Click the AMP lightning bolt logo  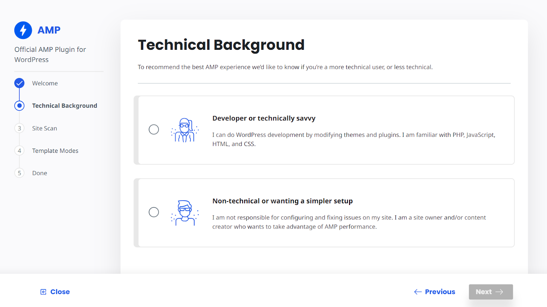[23, 30]
